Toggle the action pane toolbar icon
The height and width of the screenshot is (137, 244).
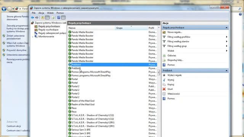tap(63, 18)
